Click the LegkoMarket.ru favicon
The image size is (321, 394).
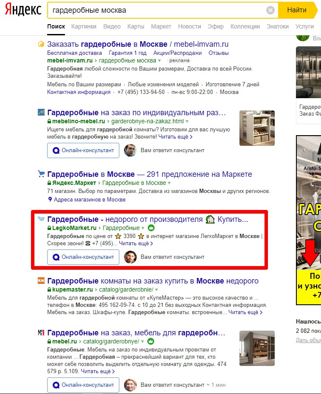tap(41, 219)
